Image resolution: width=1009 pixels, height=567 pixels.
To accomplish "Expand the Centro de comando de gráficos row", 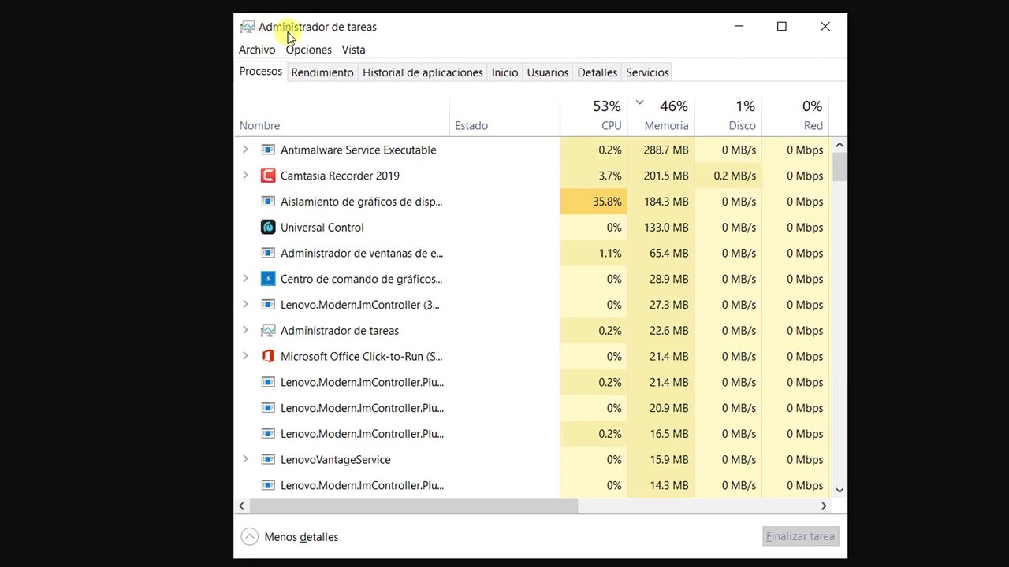I will pyautogui.click(x=245, y=279).
